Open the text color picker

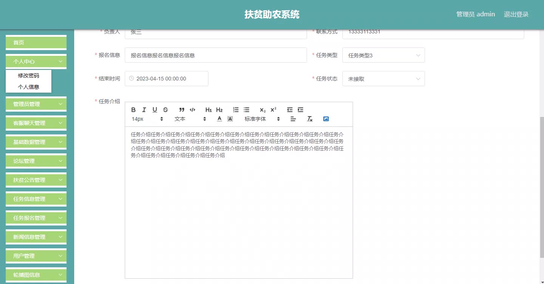click(x=219, y=119)
